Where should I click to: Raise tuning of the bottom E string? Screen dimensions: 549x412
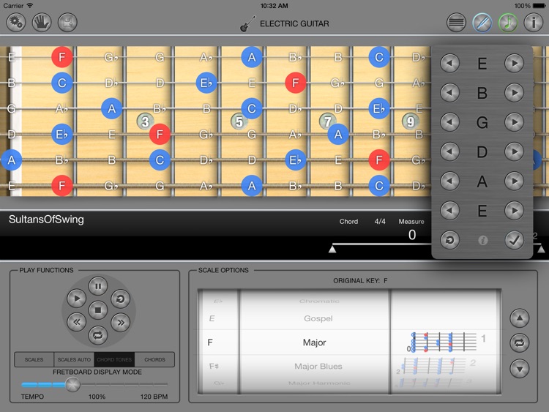(514, 210)
